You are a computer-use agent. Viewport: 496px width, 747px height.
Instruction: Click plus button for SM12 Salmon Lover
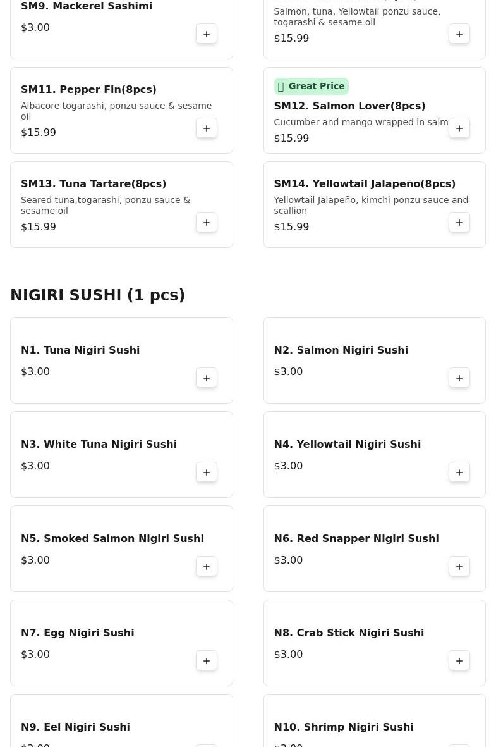click(x=459, y=128)
